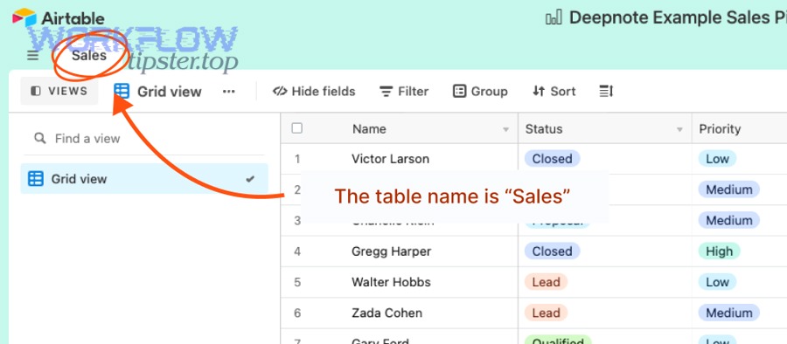Image resolution: width=787 pixels, height=344 pixels.
Task: Click the checkmark beside sidebar Grid view
Action: [250, 178]
